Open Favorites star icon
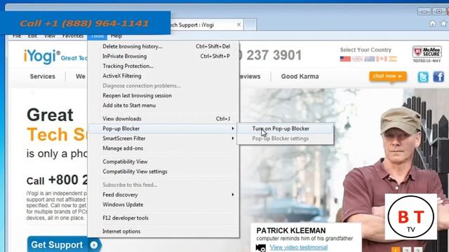449x252 pixels. coord(444,24)
